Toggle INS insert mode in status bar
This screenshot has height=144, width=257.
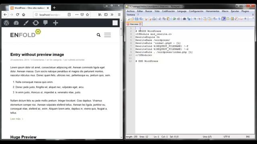(248, 137)
